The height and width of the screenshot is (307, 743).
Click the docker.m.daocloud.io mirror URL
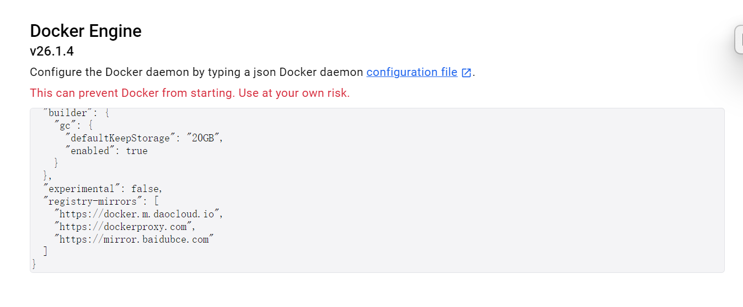(x=138, y=214)
